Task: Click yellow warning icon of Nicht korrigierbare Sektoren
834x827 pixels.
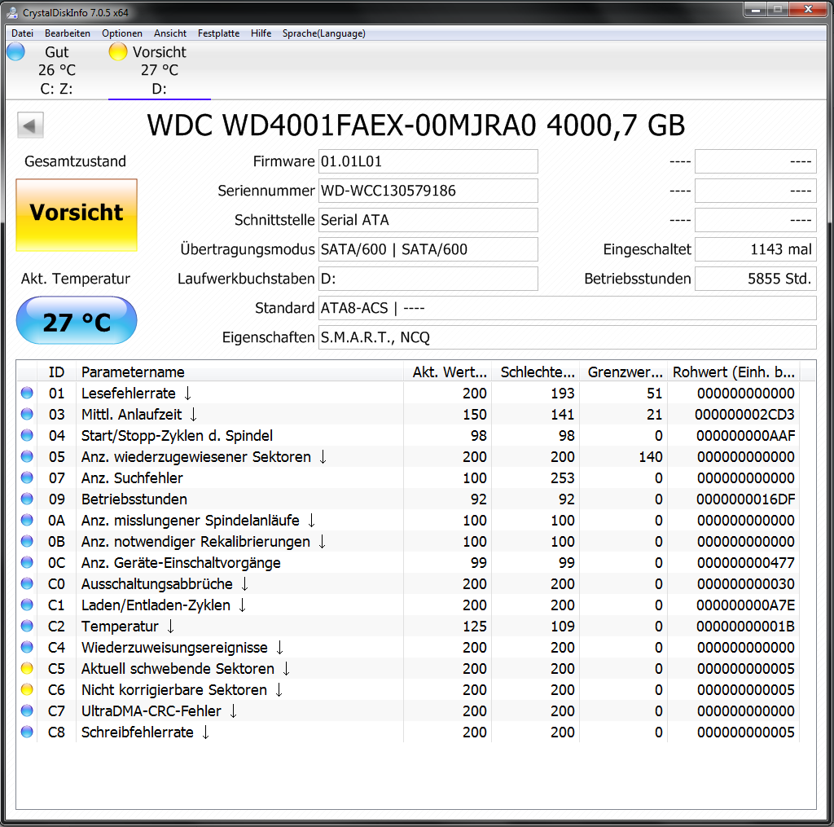Action: (27, 689)
